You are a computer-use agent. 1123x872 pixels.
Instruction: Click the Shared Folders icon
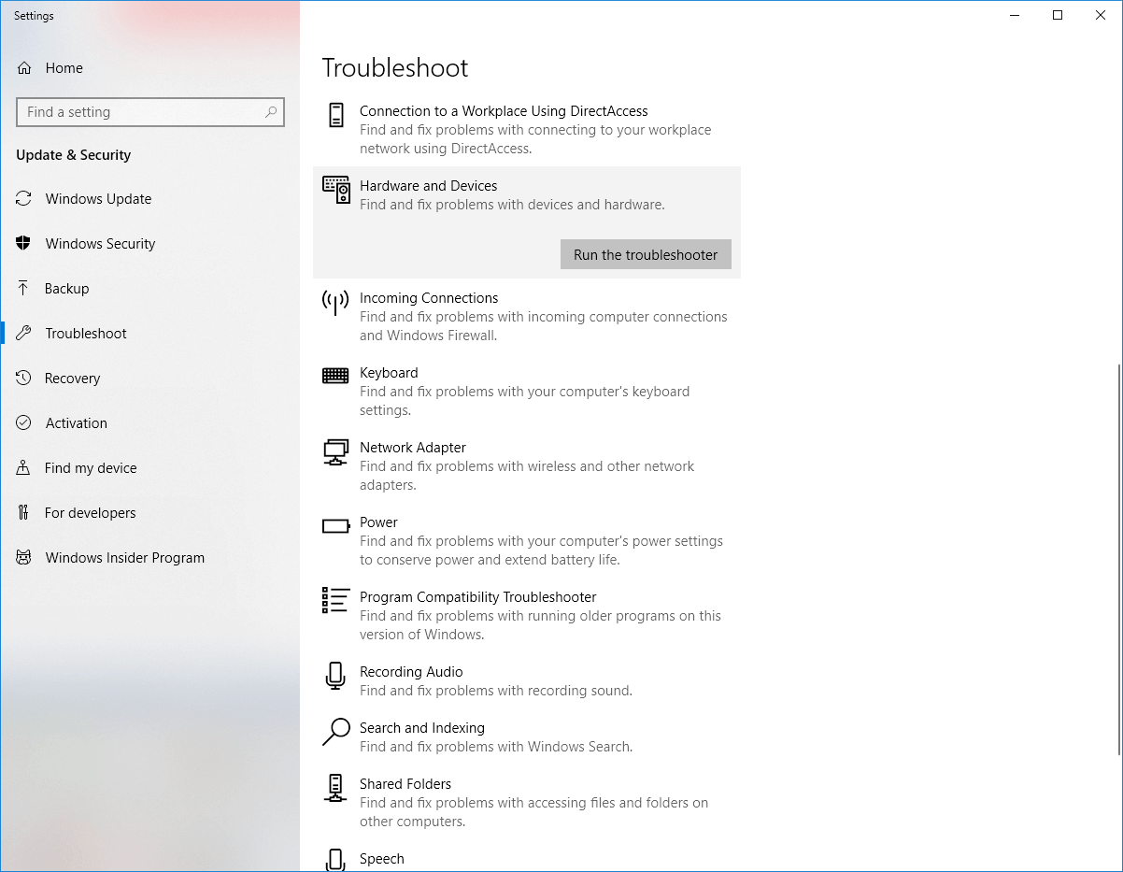(x=335, y=788)
